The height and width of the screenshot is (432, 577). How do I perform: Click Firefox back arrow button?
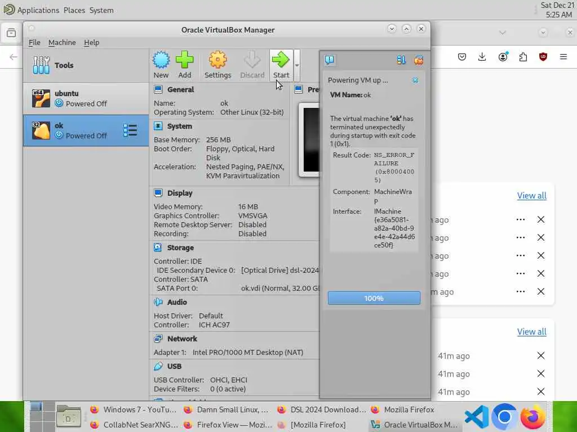pyautogui.click(x=14, y=57)
